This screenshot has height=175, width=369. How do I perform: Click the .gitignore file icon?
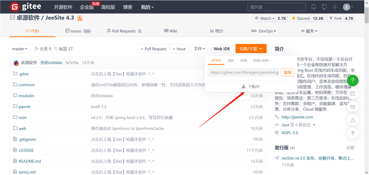[15, 139]
